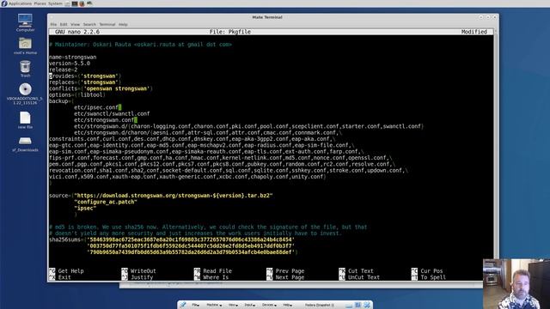
Task: Click the replaces=('strongswan') line
Action: click(85, 82)
